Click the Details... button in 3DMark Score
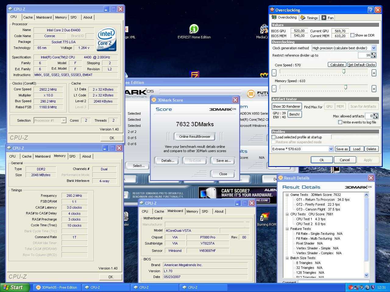Image resolution: width=390 pixels, height=292 pixels. [x=168, y=161]
